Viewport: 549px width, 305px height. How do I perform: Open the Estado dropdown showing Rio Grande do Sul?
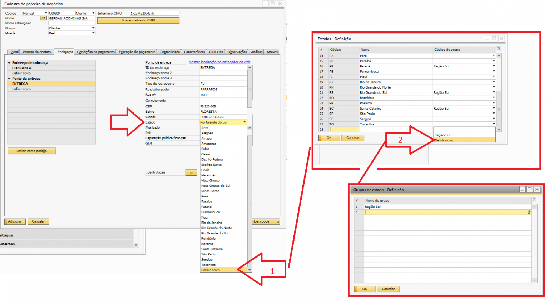point(244,122)
